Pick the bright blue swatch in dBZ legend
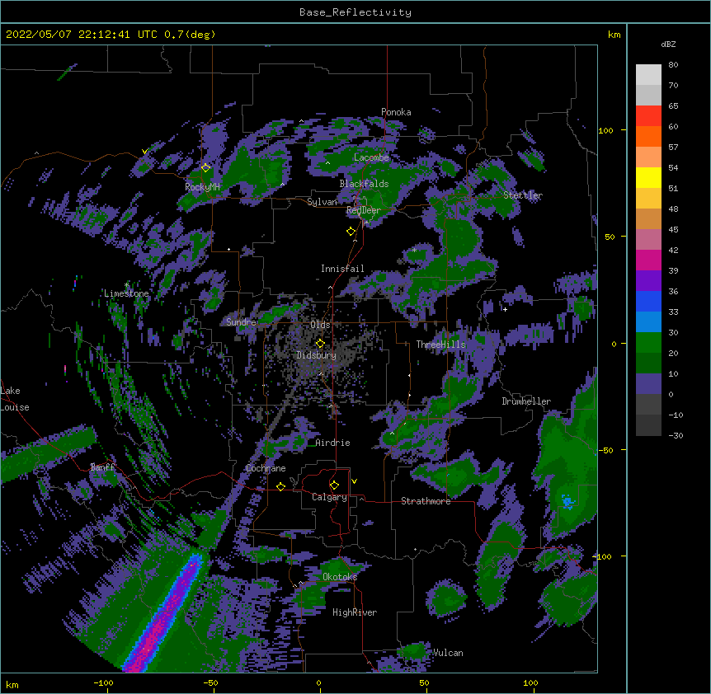The height and width of the screenshot is (694, 711). click(648, 301)
